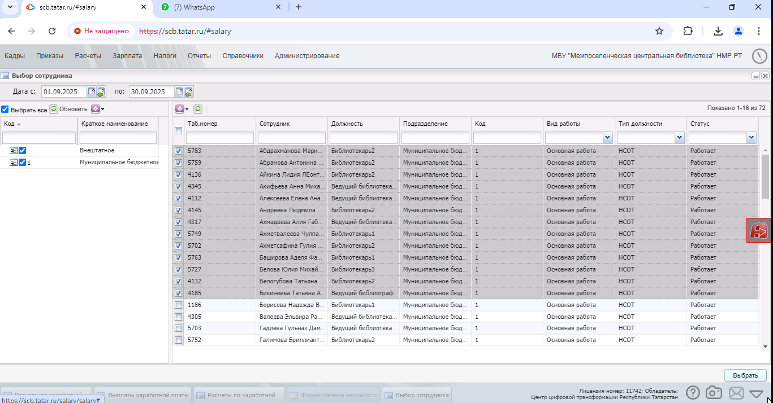Click green-arrow calendar icon after end date
Image resolution: width=773 pixels, height=403 pixels.
point(189,91)
